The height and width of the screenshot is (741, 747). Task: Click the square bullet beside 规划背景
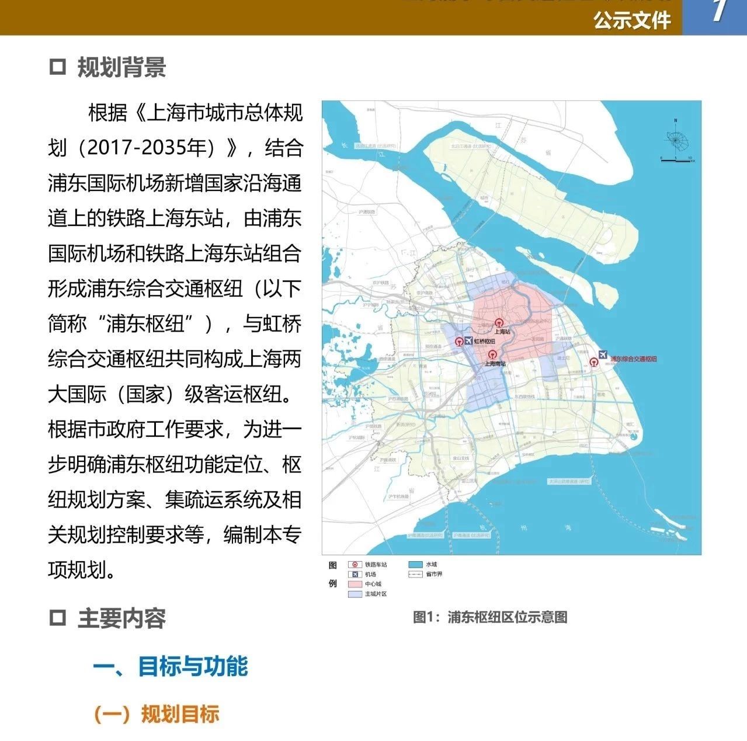point(57,67)
